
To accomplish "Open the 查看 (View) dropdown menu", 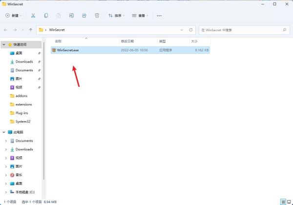I will (x=141, y=16).
